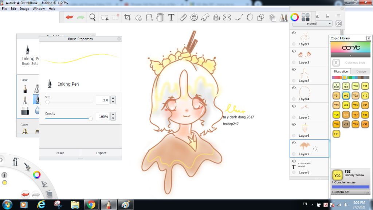373x210 pixels.
Task: Open the File menu
Action: pyautogui.click(x=4, y=9)
